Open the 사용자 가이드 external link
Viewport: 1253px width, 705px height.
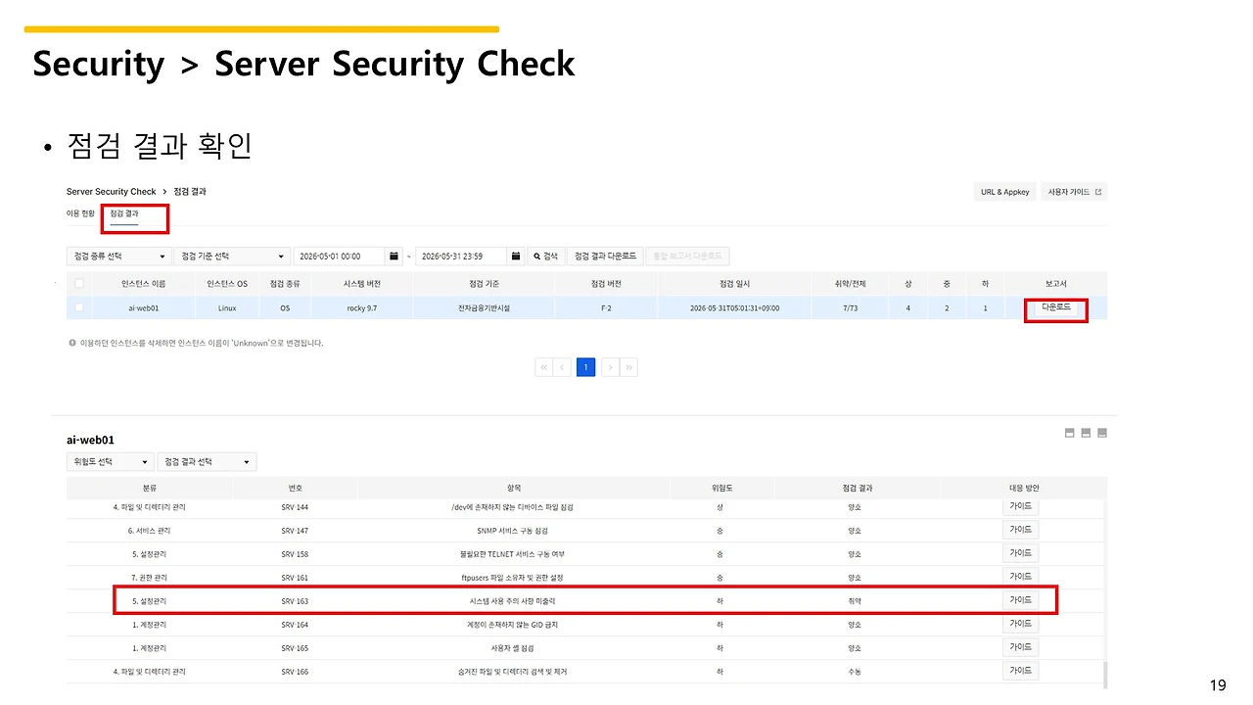(1075, 192)
